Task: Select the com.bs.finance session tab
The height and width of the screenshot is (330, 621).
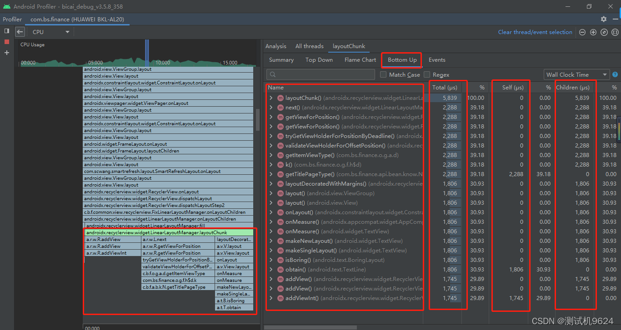Action: pos(77,20)
